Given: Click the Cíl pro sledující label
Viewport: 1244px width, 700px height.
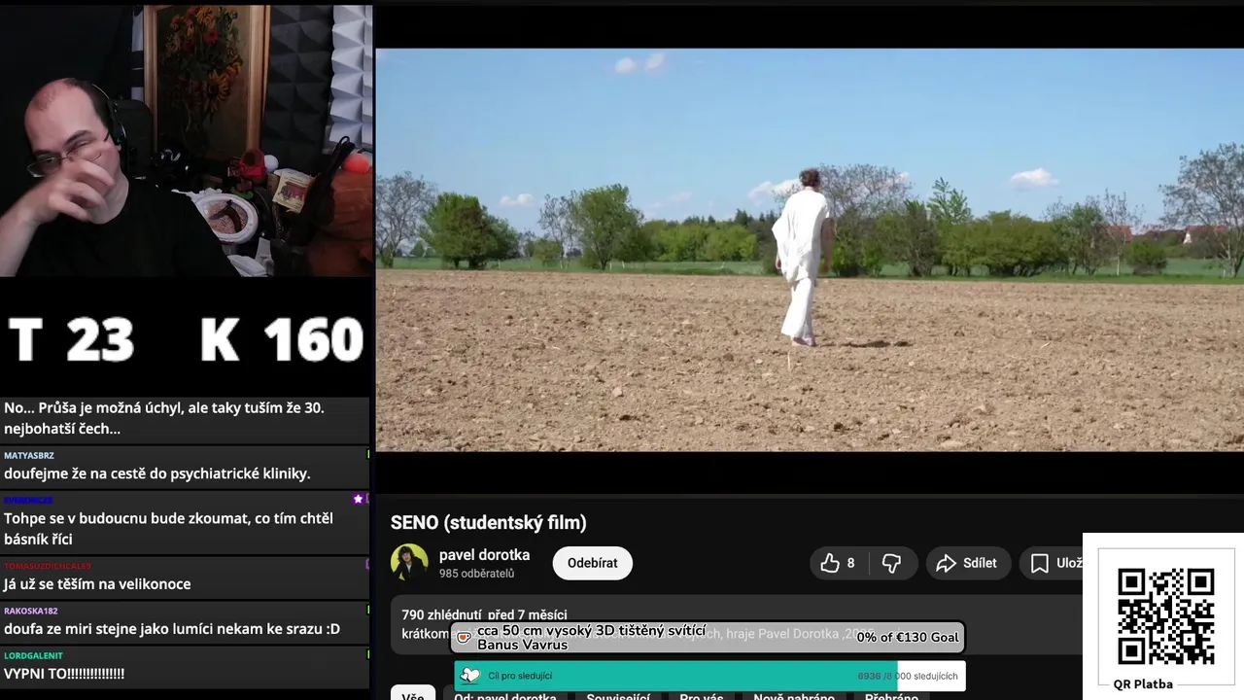Looking at the screenshot, I should pos(520,676).
